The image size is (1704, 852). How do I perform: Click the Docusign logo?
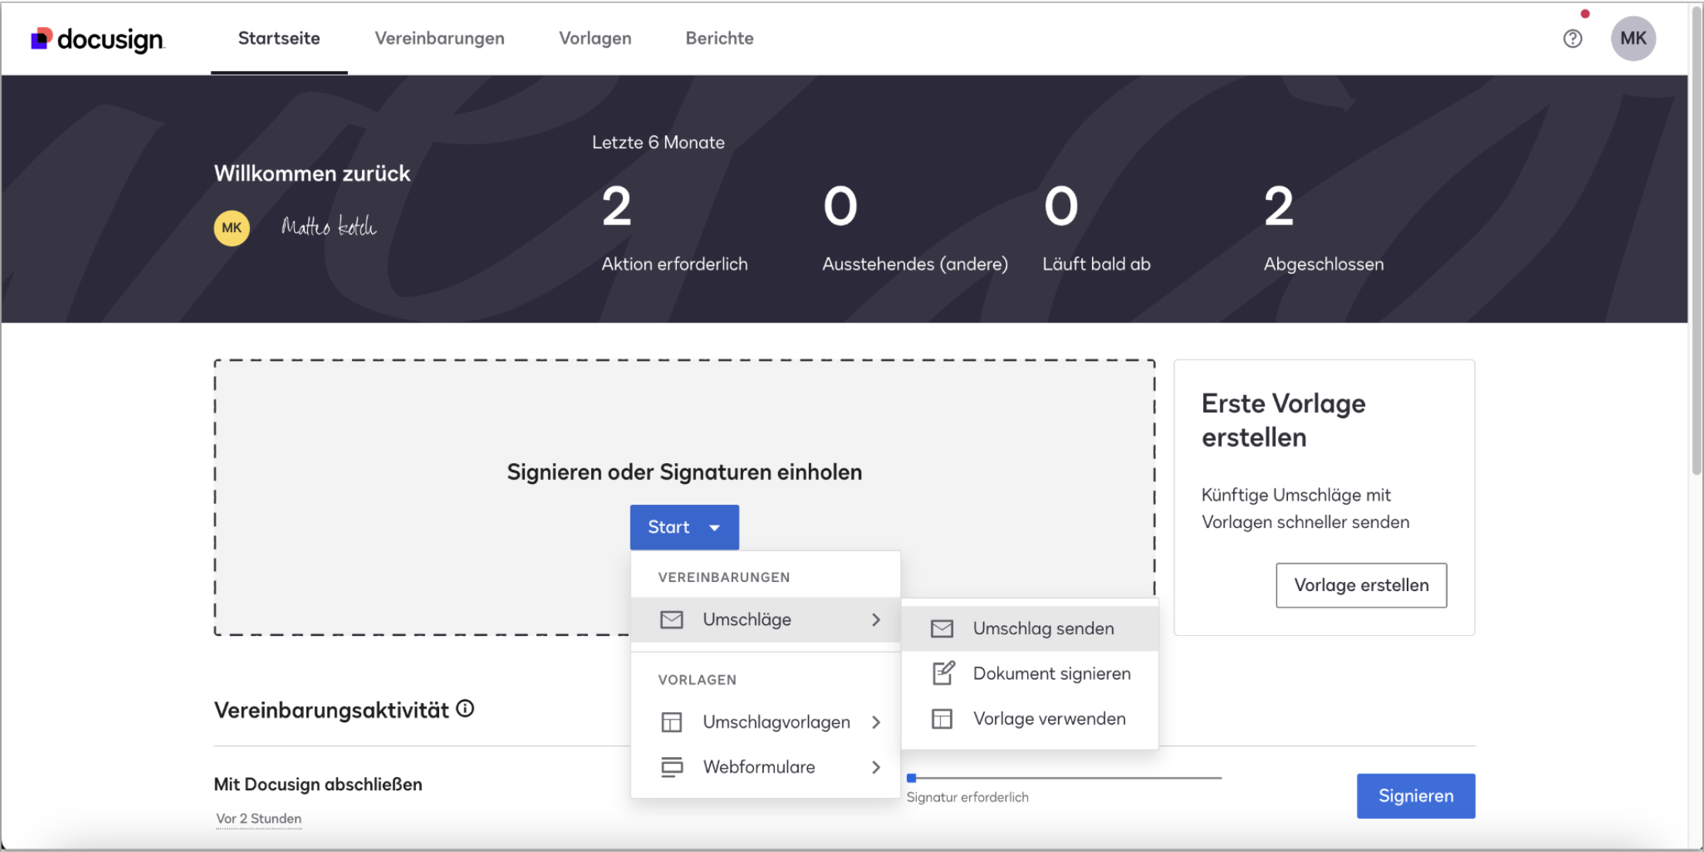[97, 39]
